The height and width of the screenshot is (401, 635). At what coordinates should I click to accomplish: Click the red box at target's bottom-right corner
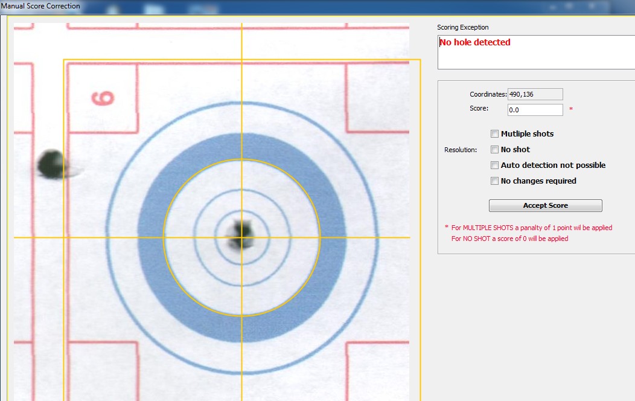[x=377, y=370]
